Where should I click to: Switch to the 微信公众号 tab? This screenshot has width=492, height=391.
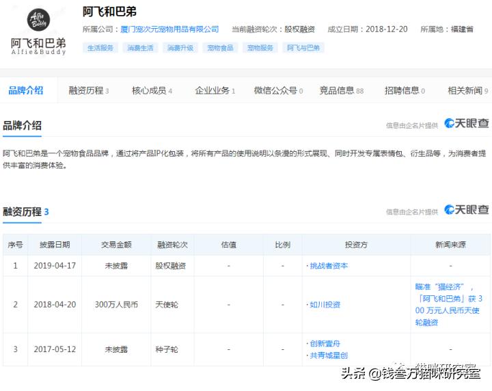point(279,90)
